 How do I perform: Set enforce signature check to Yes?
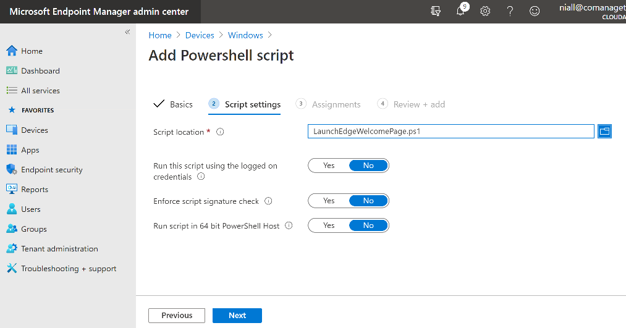(x=329, y=201)
